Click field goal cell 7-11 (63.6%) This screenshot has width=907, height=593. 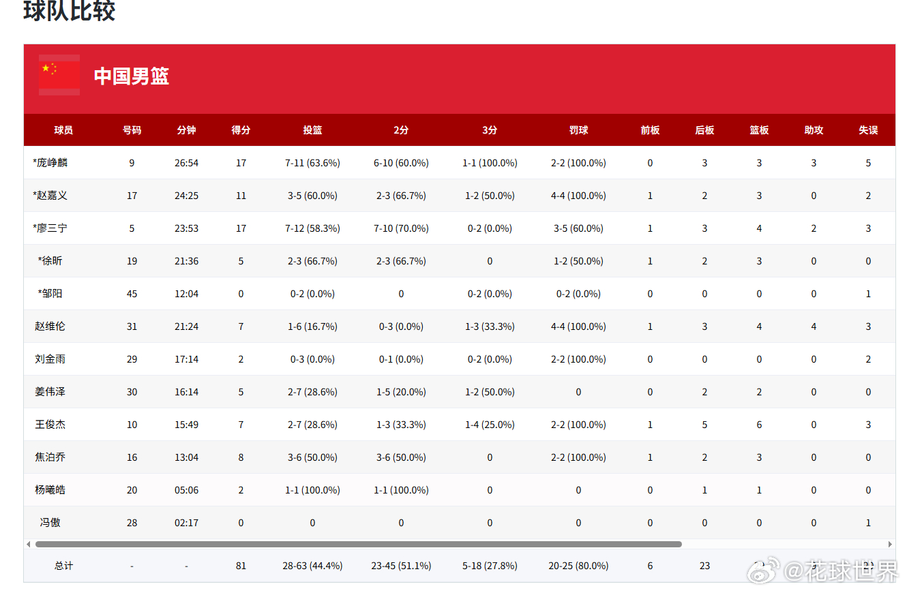(x=312, y=163)
